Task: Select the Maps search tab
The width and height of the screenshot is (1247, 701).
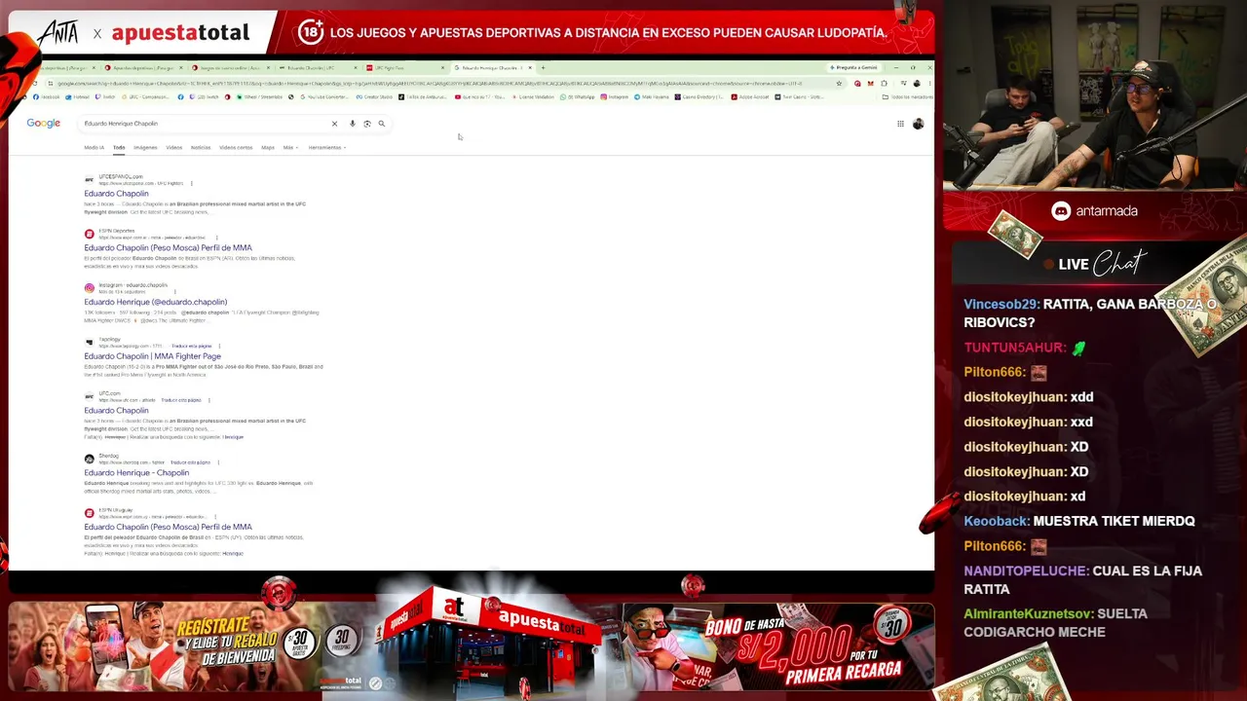Action: pos(268,147)
